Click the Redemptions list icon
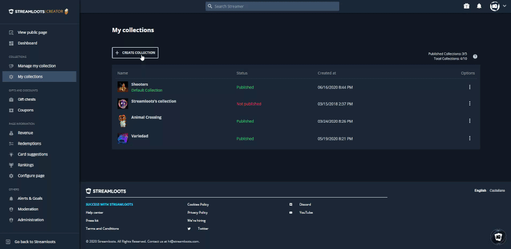The height and width of the screenshot is (249, 511). click(11, 144)
